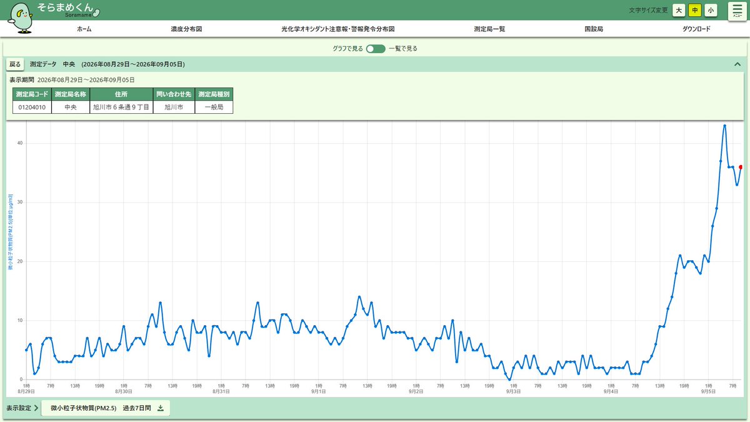This screenshot has height=422, width=750.
Task: Set font size to 中
Action: coord(695,10)
